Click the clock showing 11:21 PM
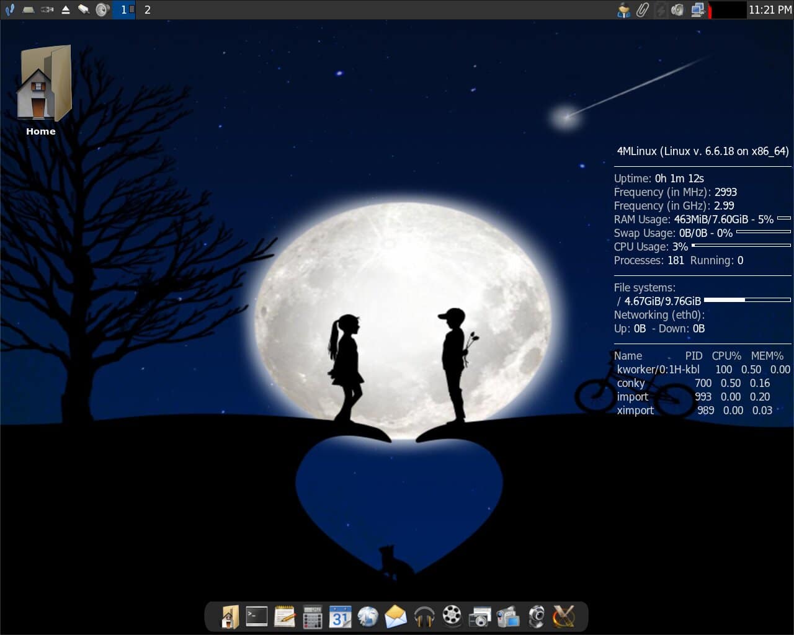 [770, 10]
